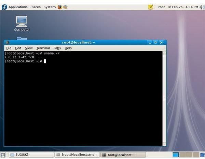Open the volume control speaker icon
The height and width of the screenshot is (159, 205).
pyautogui.click(x=202, y=7)
